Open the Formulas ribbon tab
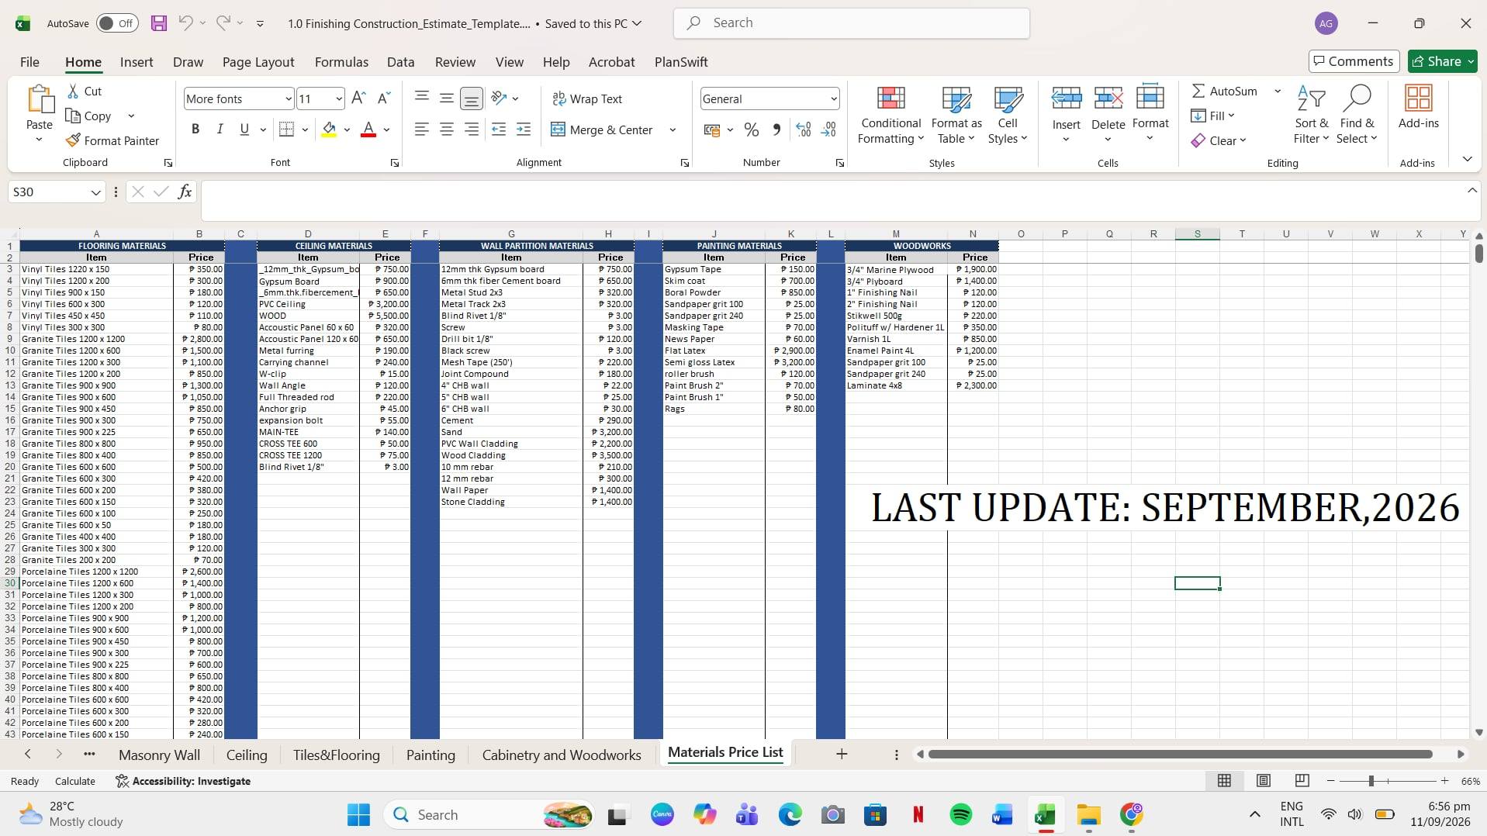Viewport: 1487px width, 836px height. [x=341, y=62]
